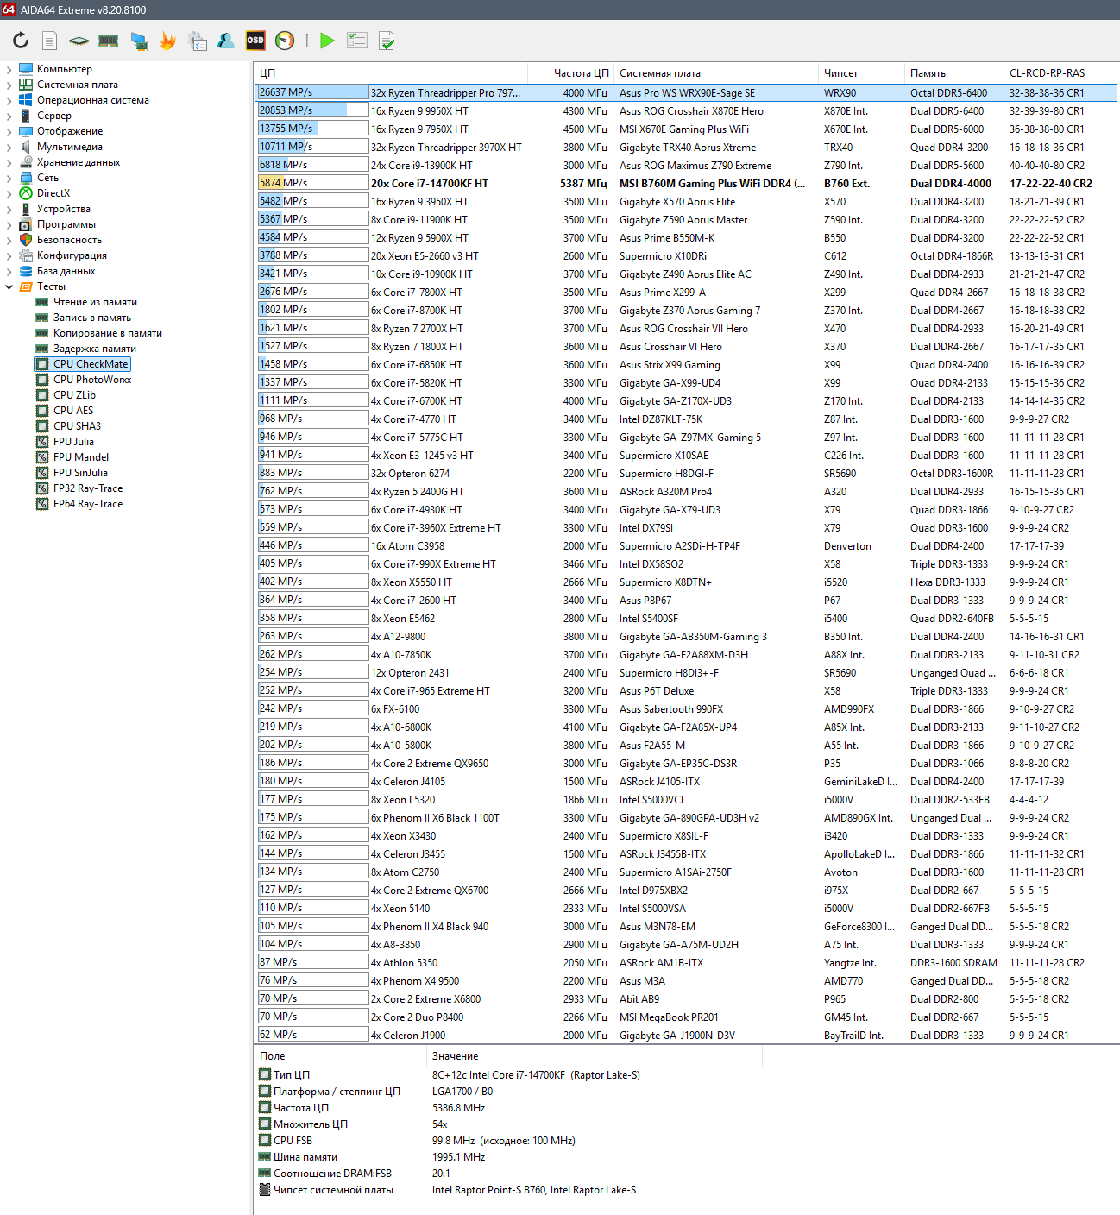
Task: Select the FP32 Ray-Trace test
Action: click(88, 488)
